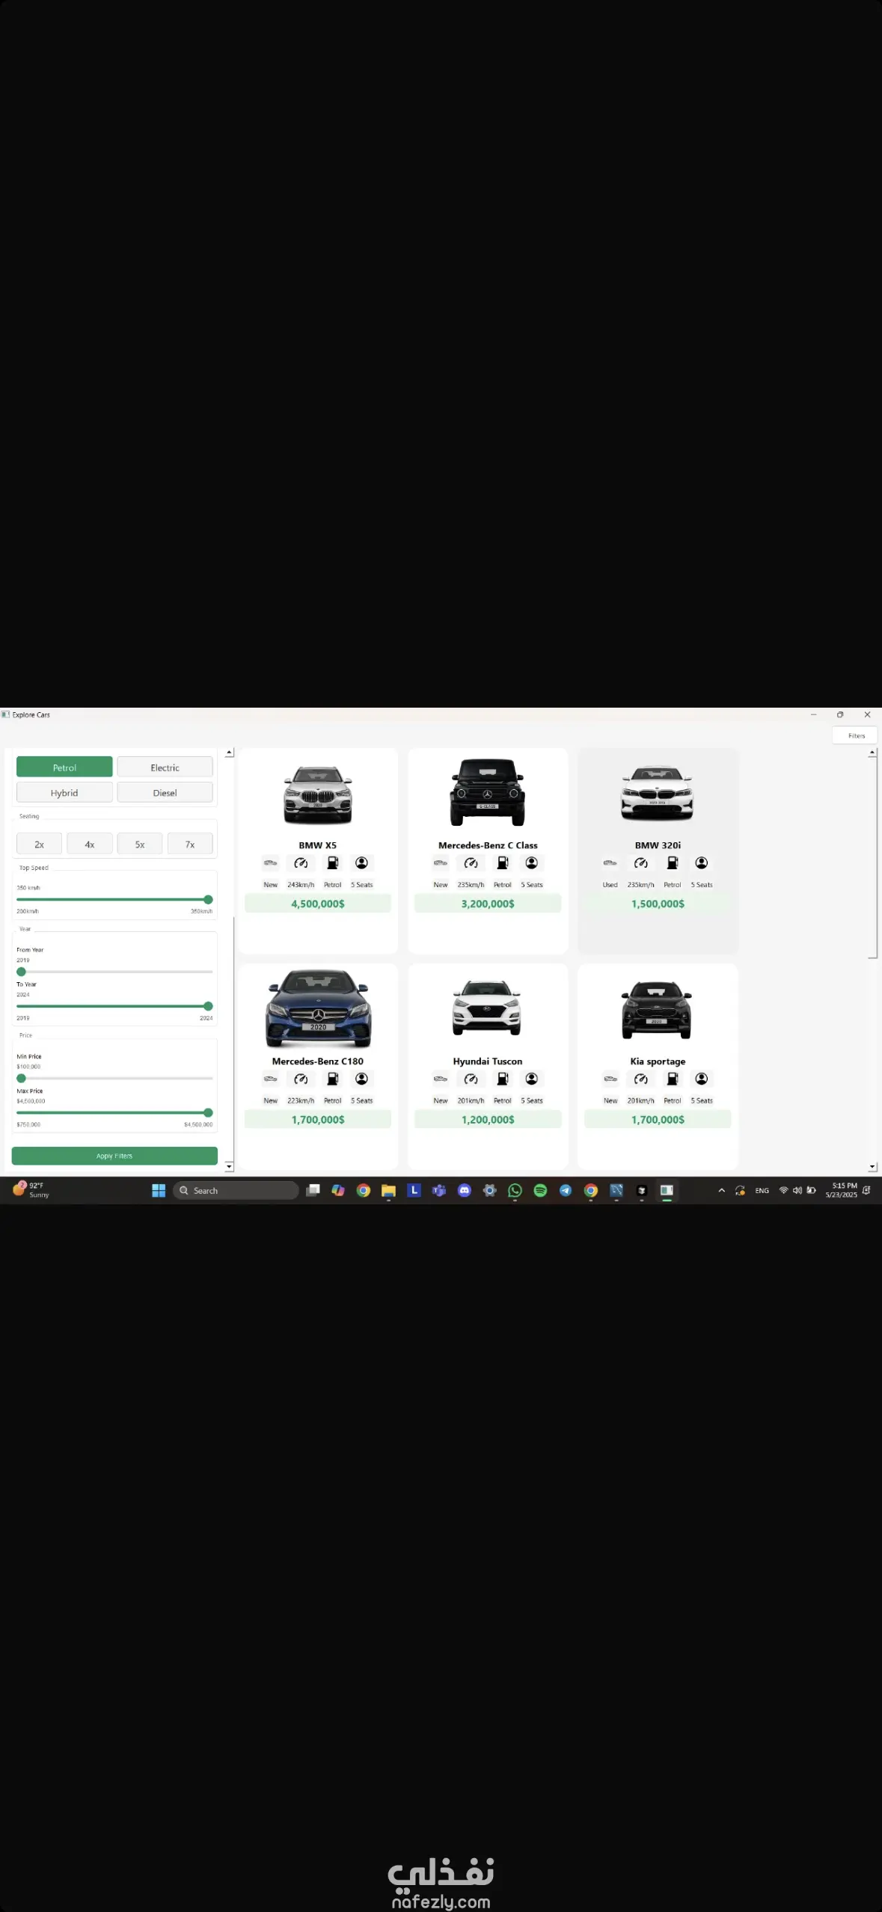Toggle the Filters panel button
Viewport: 882px width, 1912px height.
tap(855, 735)
